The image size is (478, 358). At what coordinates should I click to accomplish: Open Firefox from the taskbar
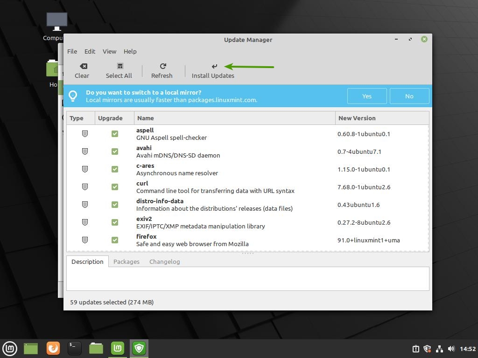pyautogui.click(x=53, y=348)
